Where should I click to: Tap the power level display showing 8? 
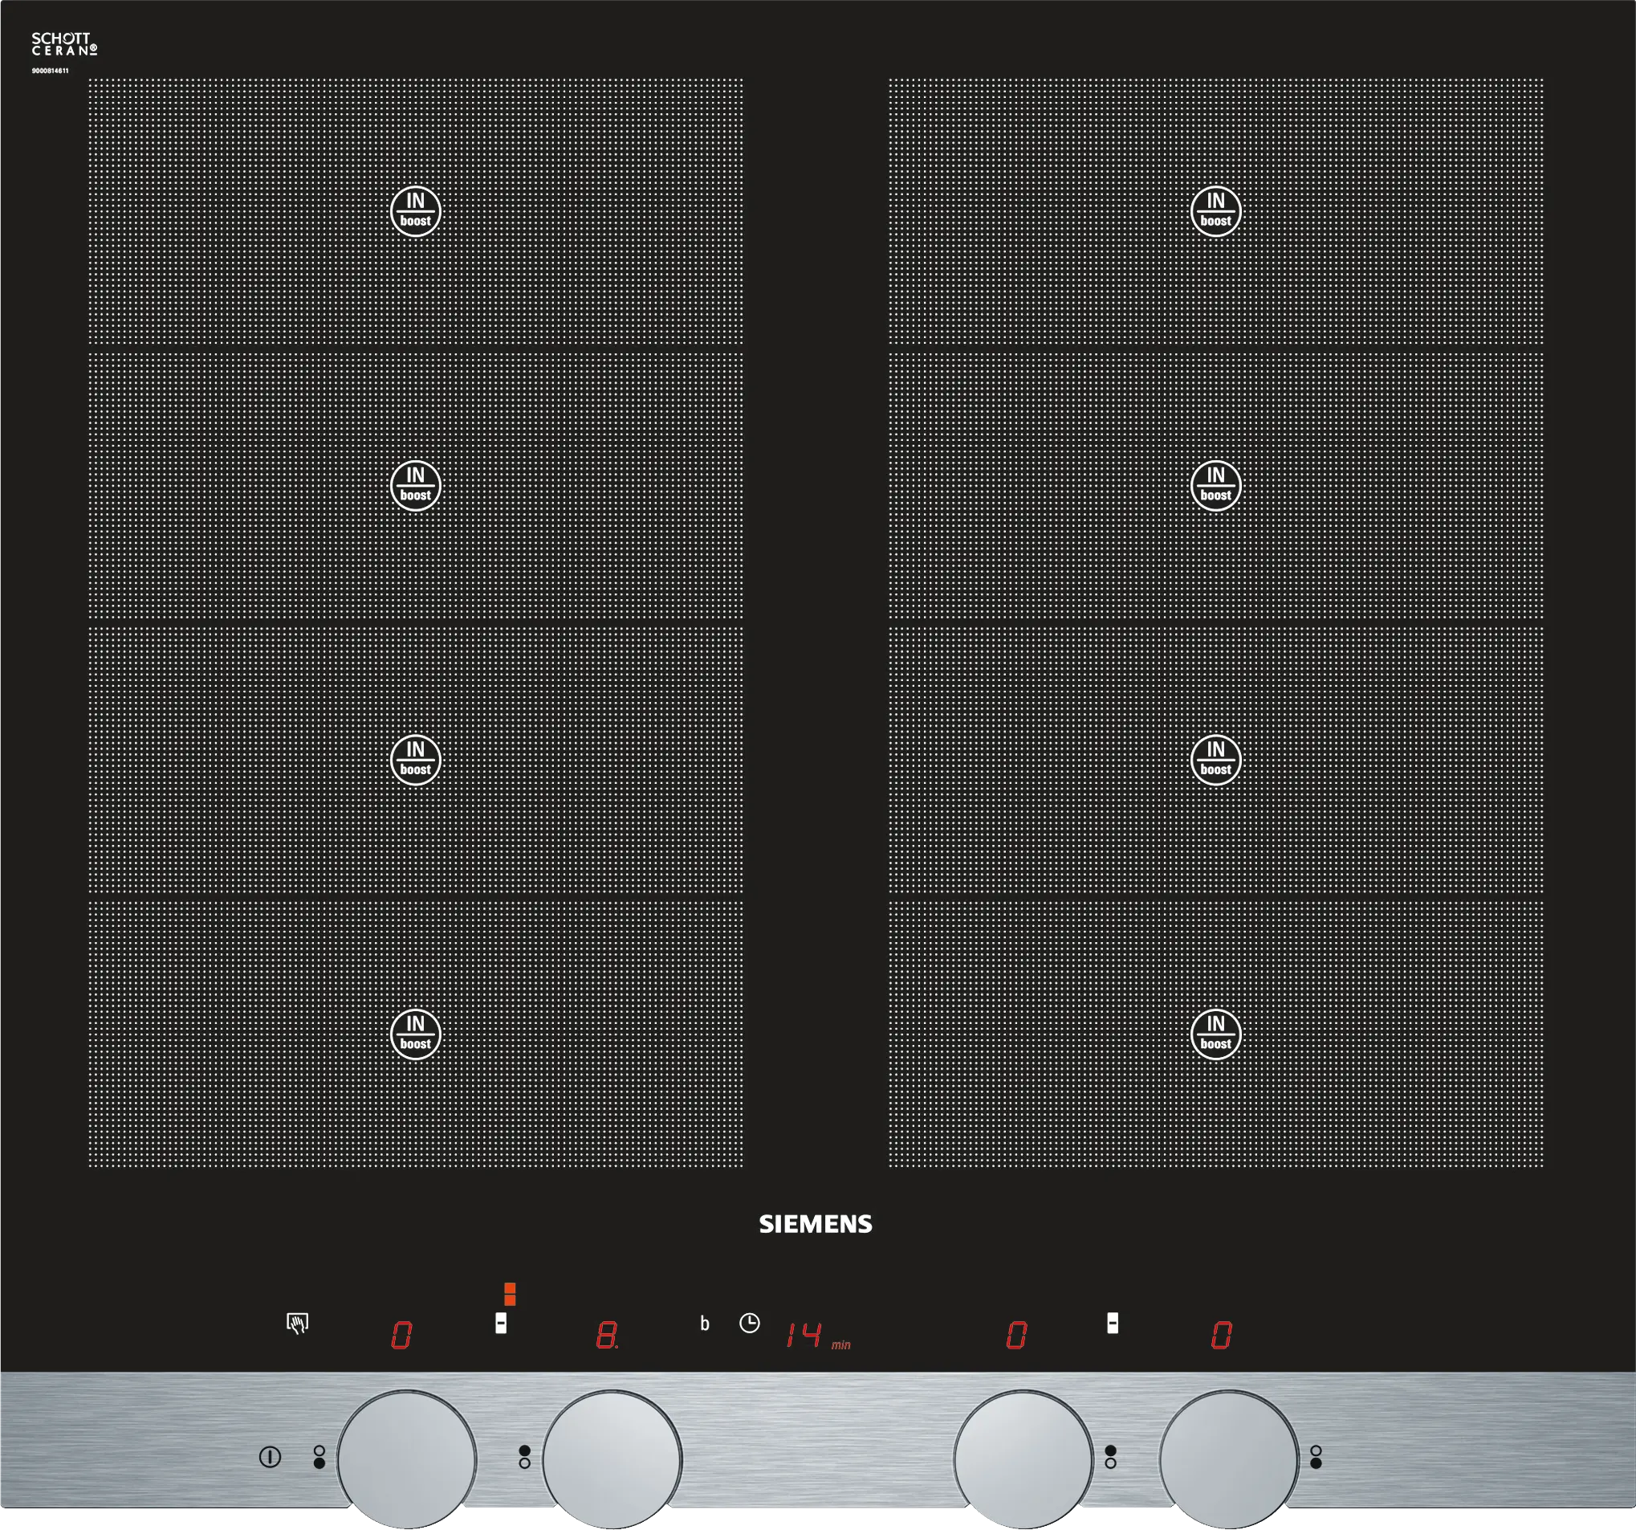pos(607,1335)
